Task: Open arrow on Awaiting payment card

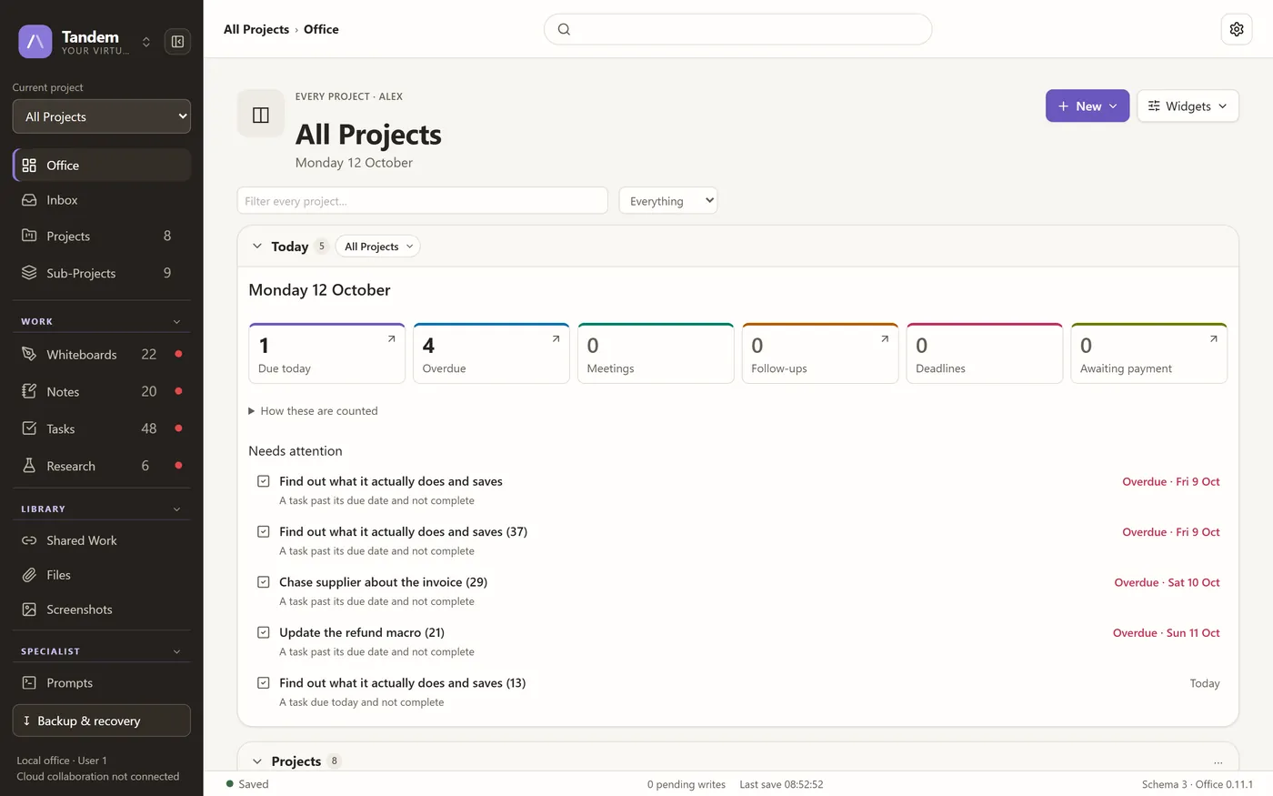Action: pos(1214,338)
